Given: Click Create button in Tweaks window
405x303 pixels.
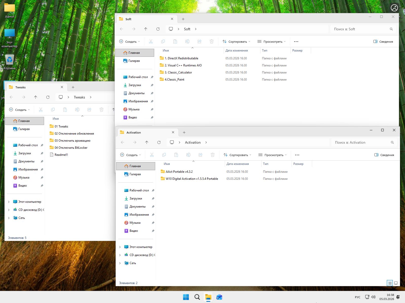Looking at the screenshot, I should click(x=19, y=110).
